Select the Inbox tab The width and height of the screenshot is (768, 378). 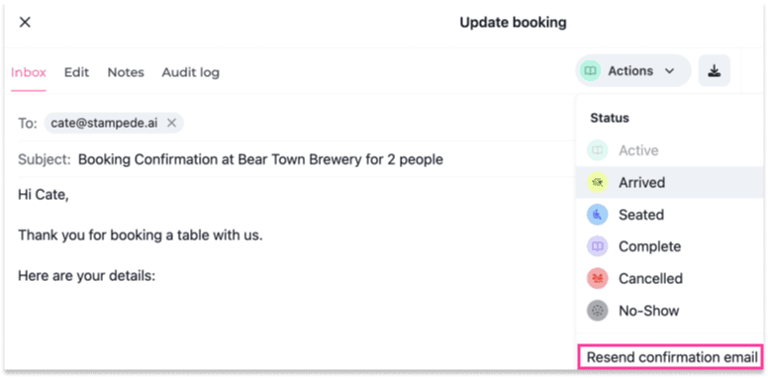point(29,72)
